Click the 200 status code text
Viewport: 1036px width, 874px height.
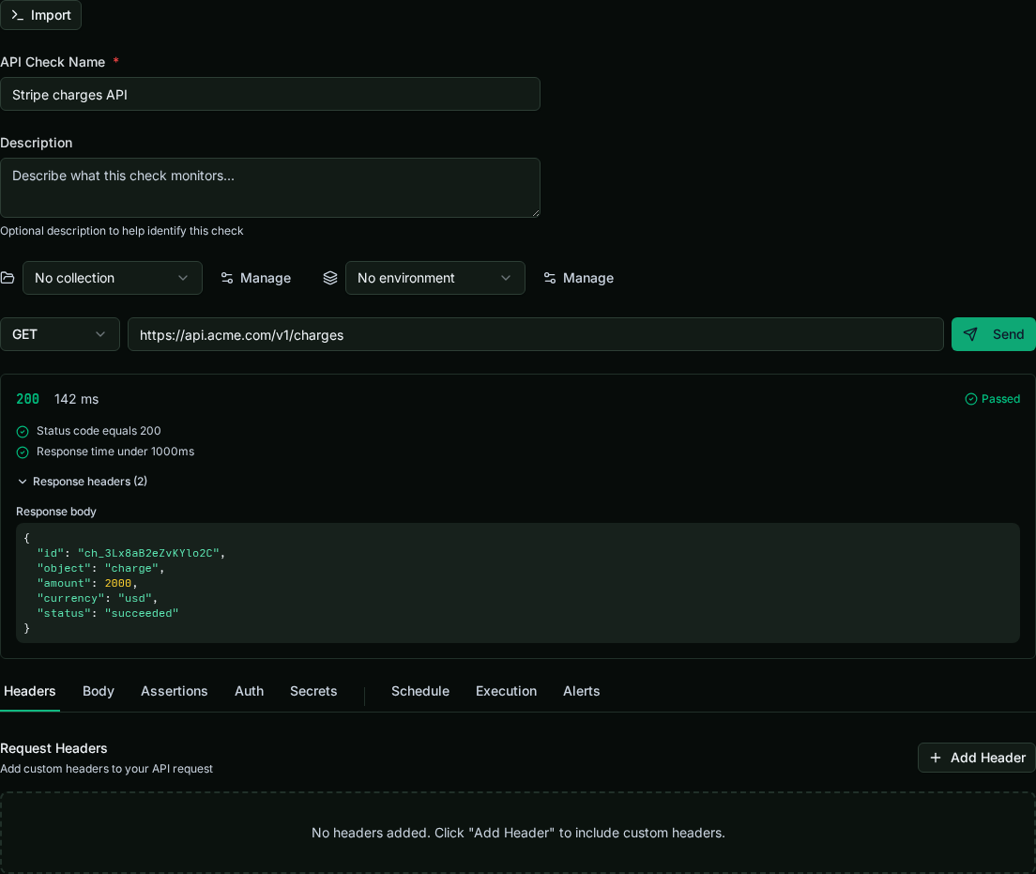[x=28, y=399]
